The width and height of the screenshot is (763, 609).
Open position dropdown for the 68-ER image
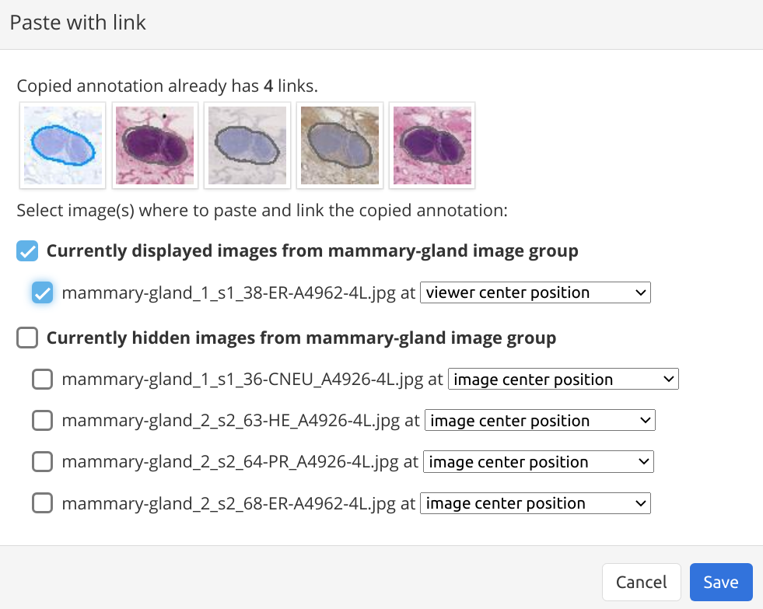[x=535, y=502]
